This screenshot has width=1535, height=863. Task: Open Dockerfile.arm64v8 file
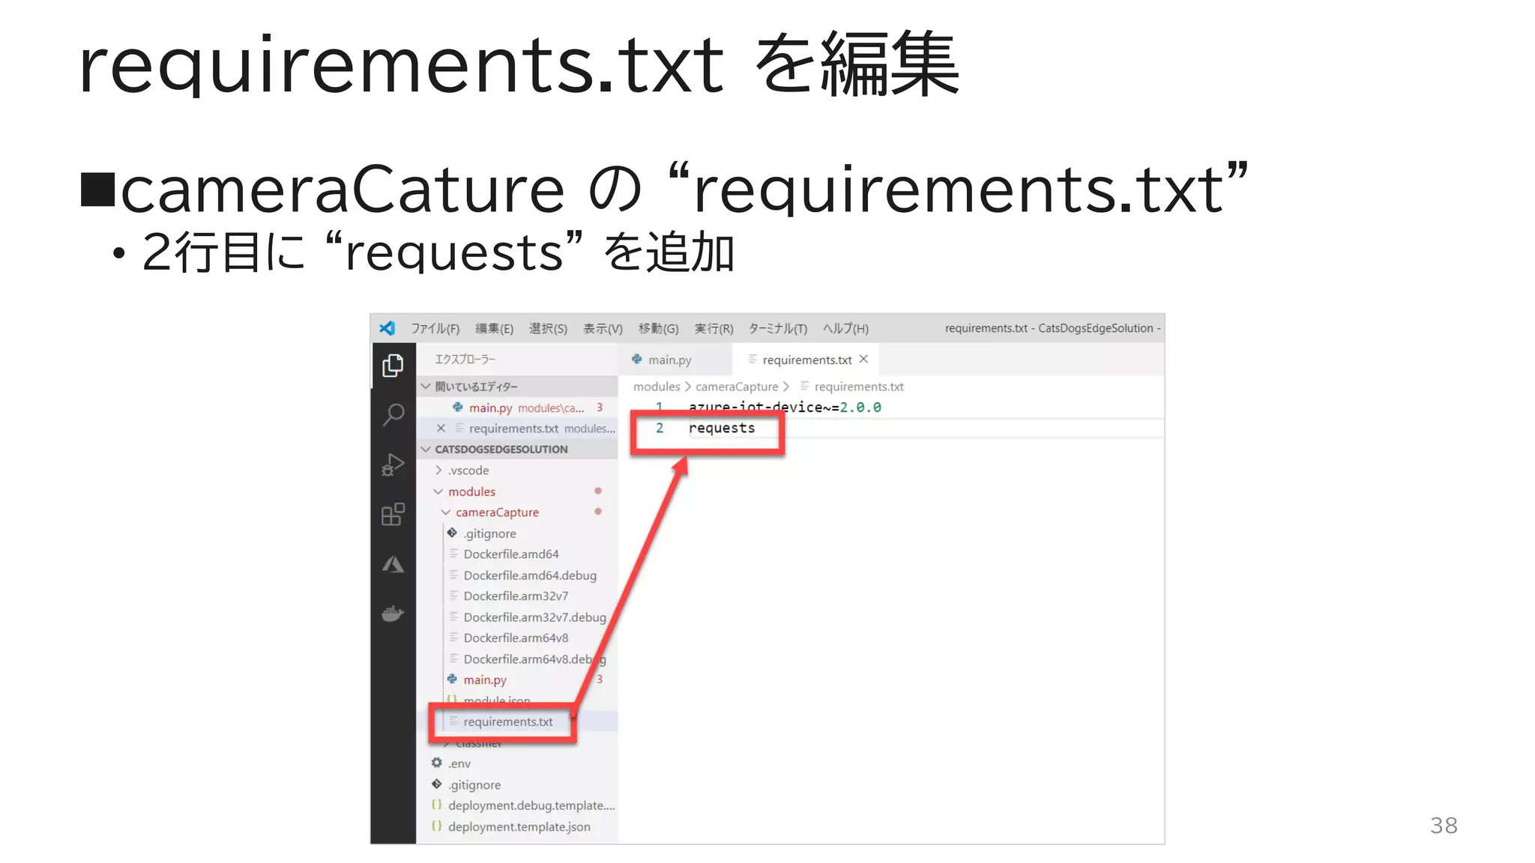517,638
